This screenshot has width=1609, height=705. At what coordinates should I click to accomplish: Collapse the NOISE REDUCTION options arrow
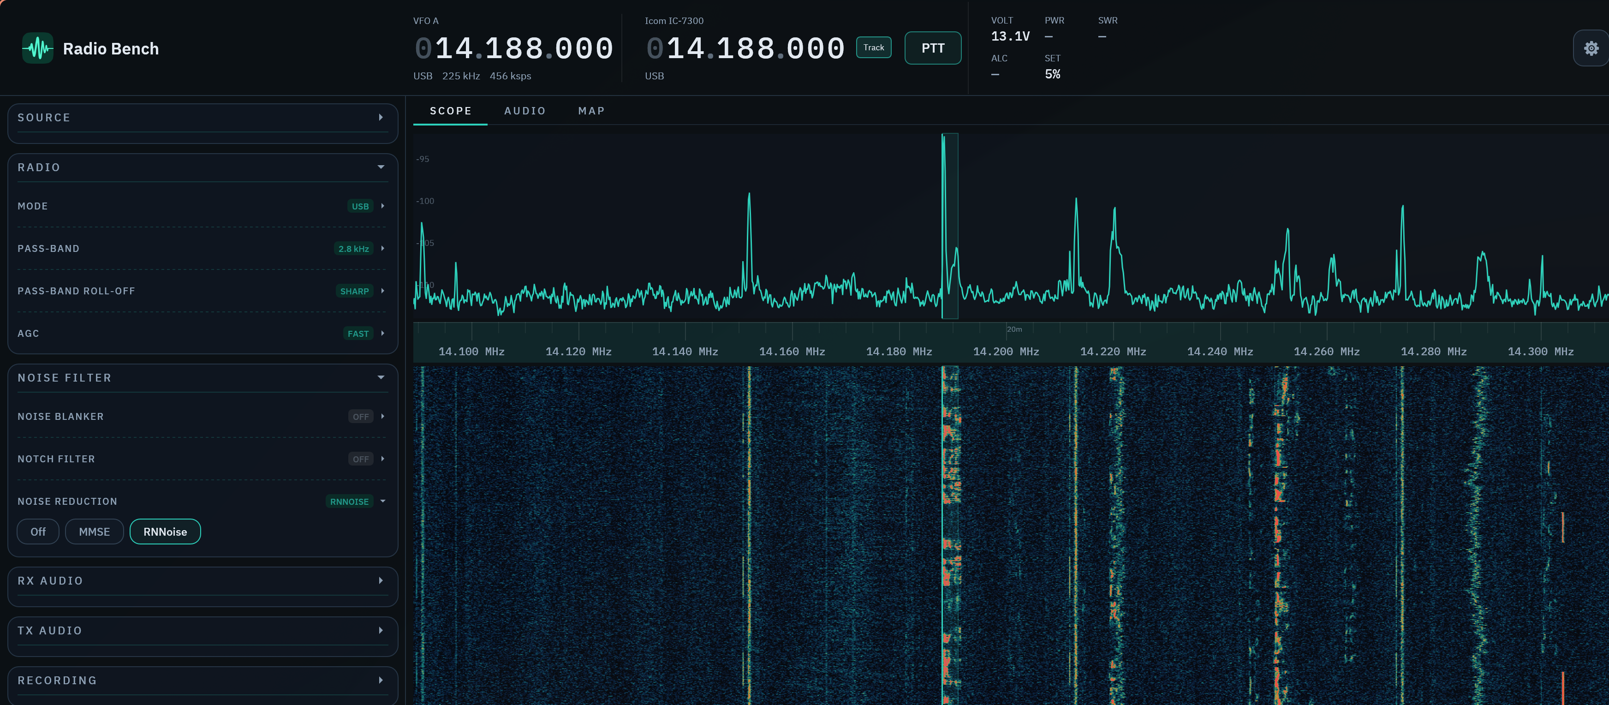coord(382,501)
